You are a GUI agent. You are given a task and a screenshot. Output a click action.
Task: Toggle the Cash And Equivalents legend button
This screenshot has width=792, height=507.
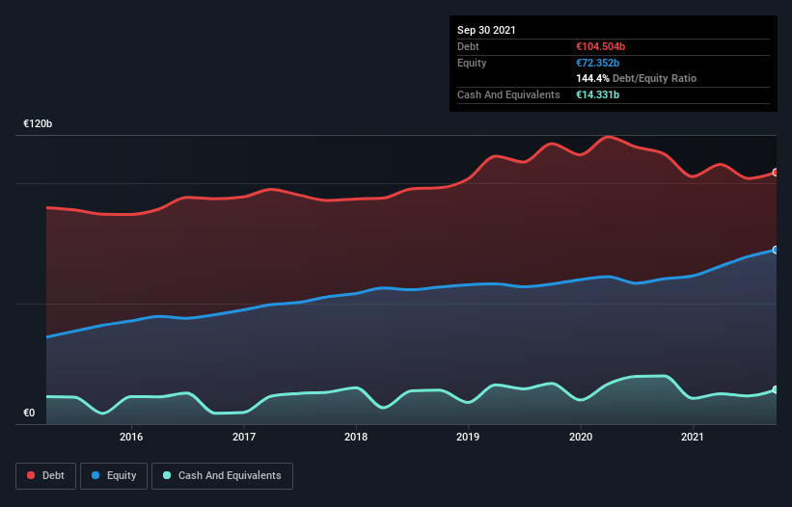tap(222, 476)
